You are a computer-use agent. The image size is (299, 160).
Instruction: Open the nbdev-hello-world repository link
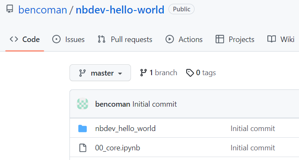(120, 10)
